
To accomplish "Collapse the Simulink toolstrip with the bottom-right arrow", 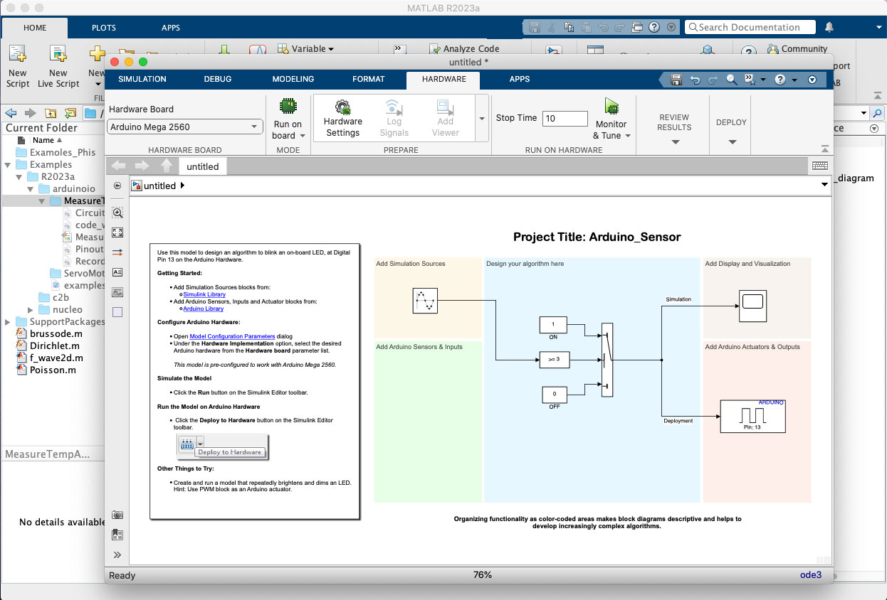I will [824, 149].
